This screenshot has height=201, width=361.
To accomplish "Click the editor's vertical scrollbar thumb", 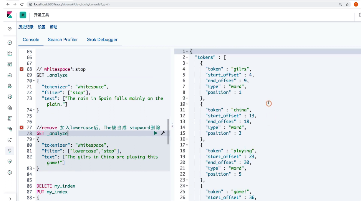I will click(x=168, y=132).
